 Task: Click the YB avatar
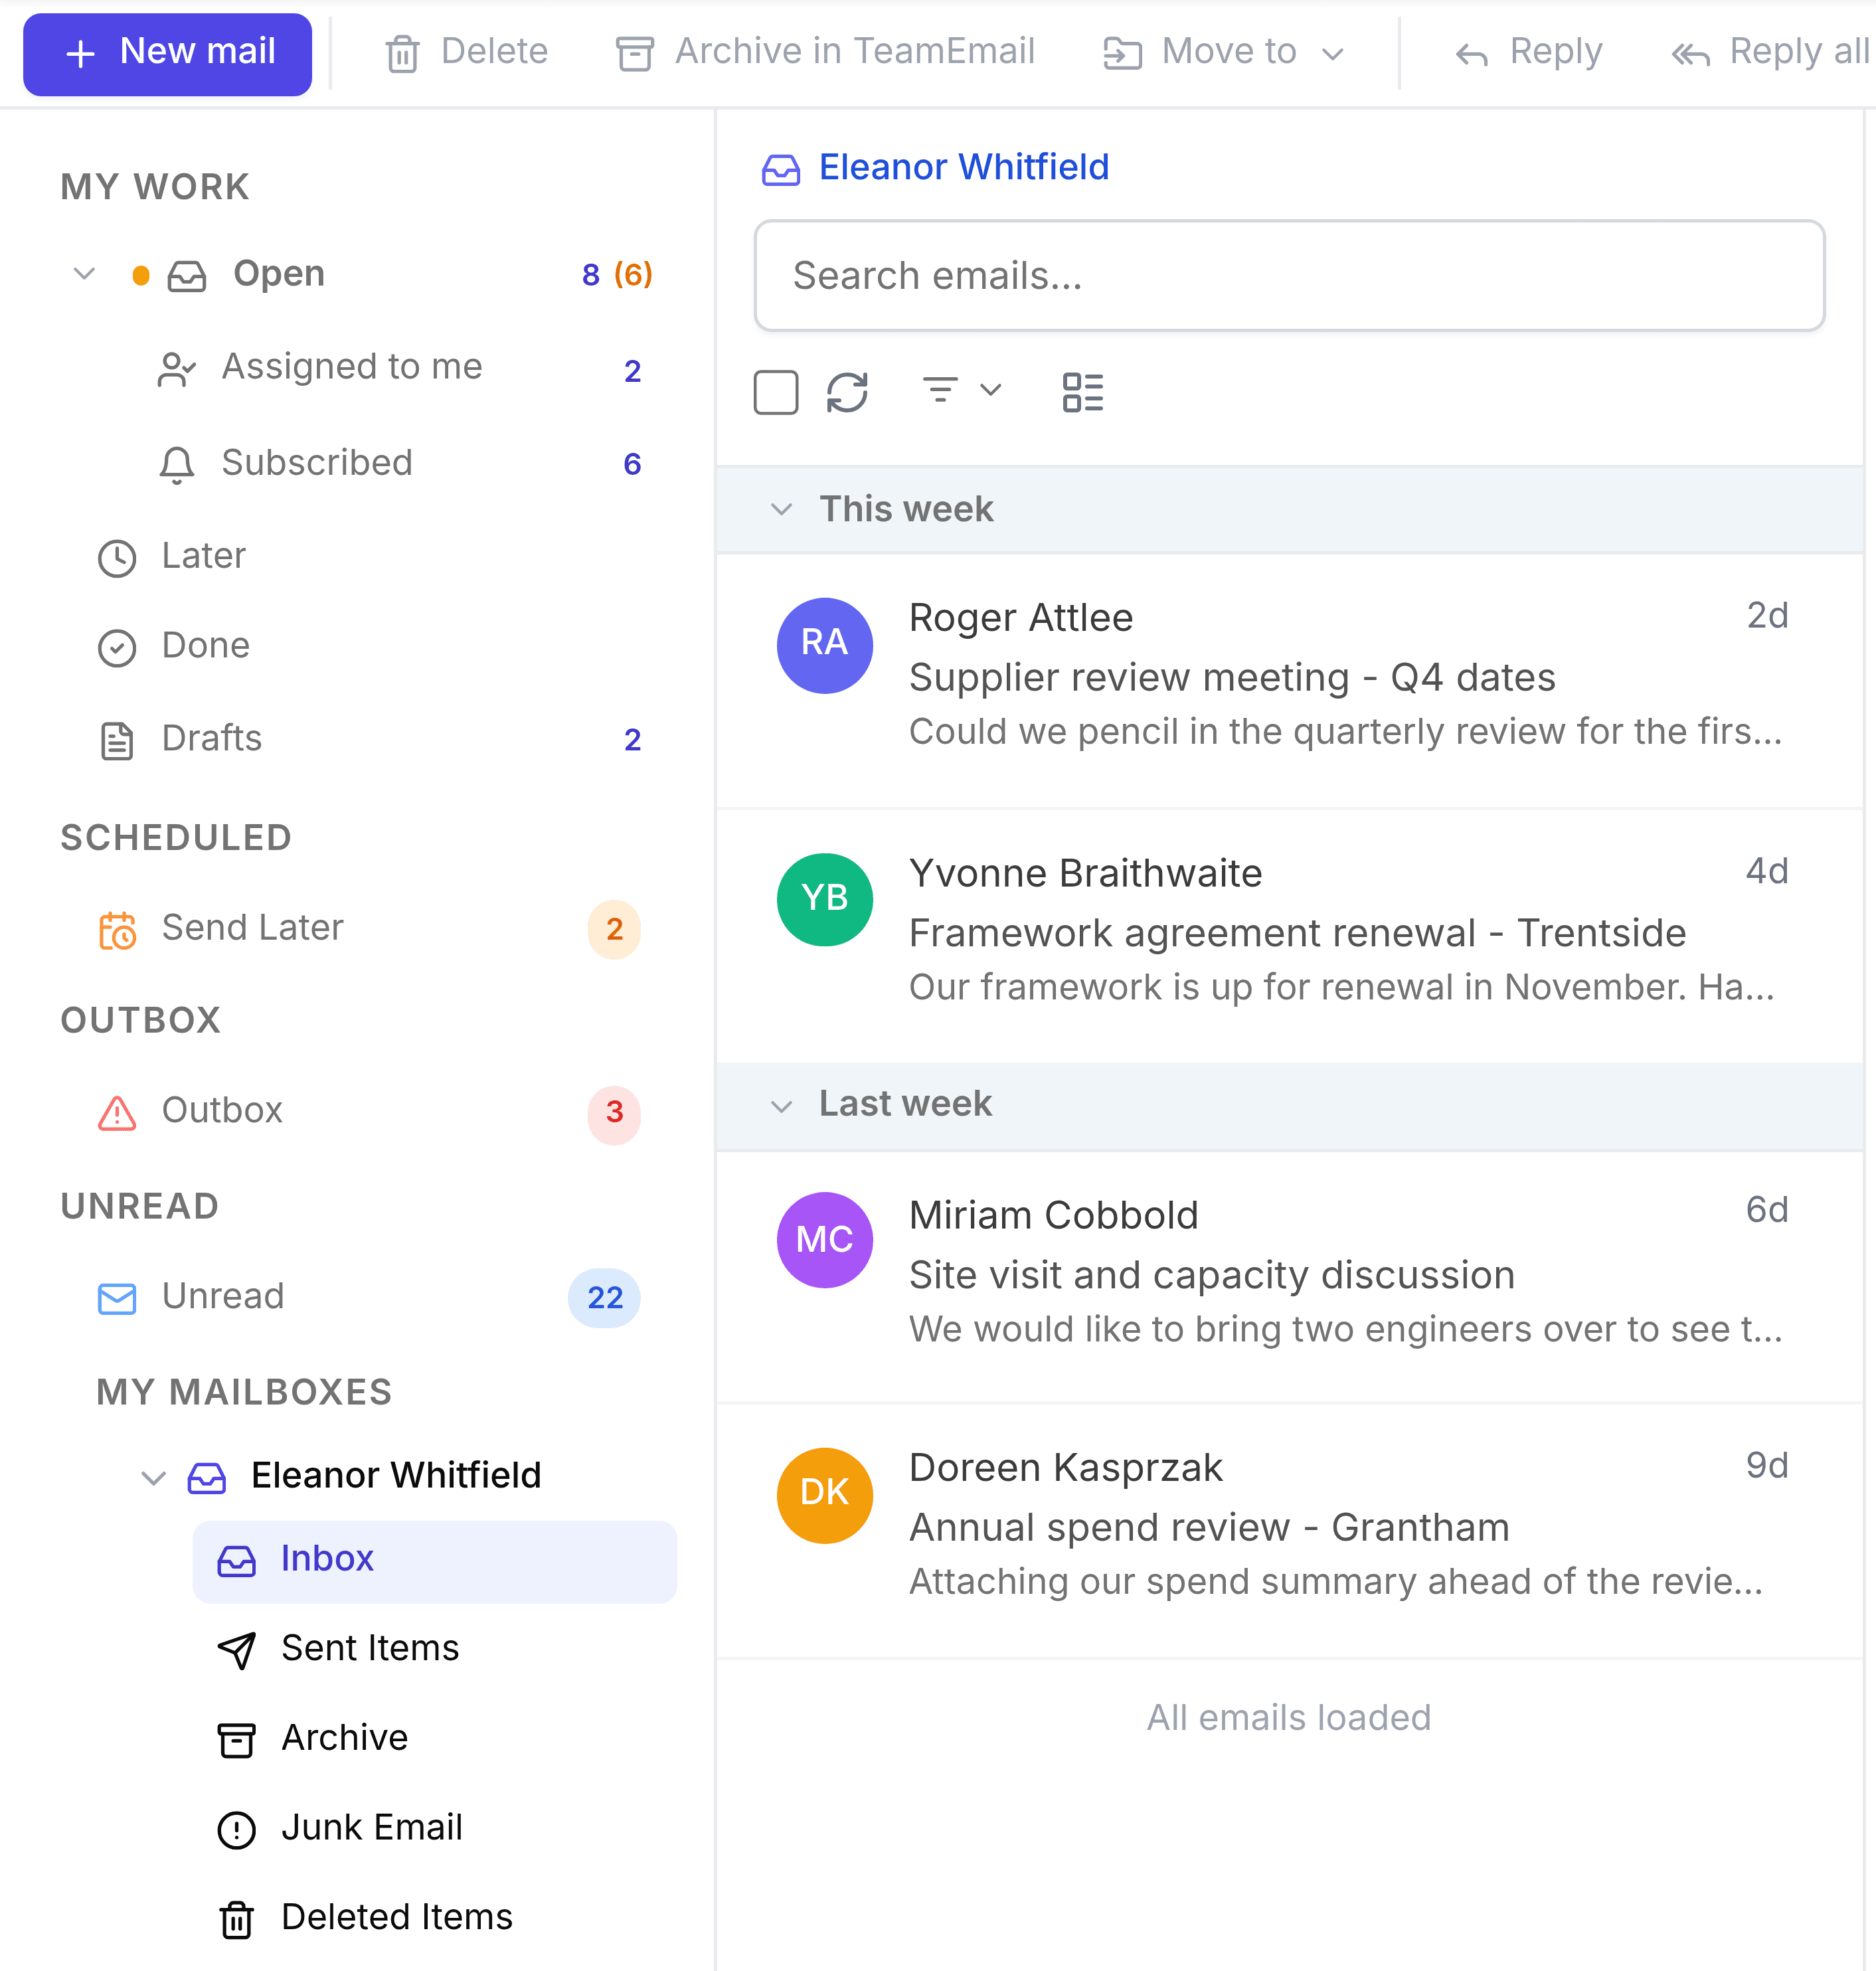point(825,900)
